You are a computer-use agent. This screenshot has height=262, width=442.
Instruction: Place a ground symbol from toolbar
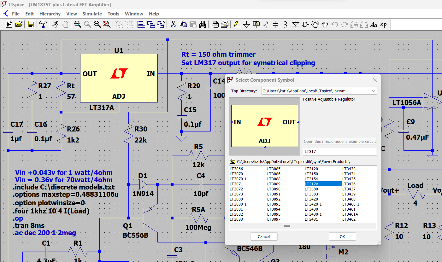pos(247,24)
